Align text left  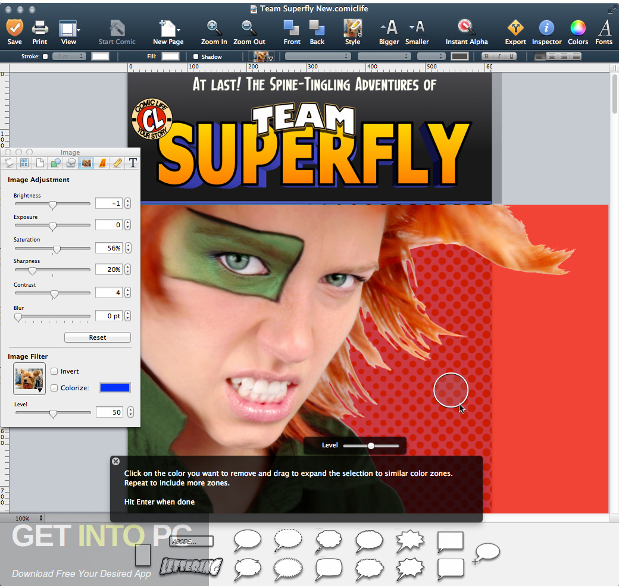[539, 57]
